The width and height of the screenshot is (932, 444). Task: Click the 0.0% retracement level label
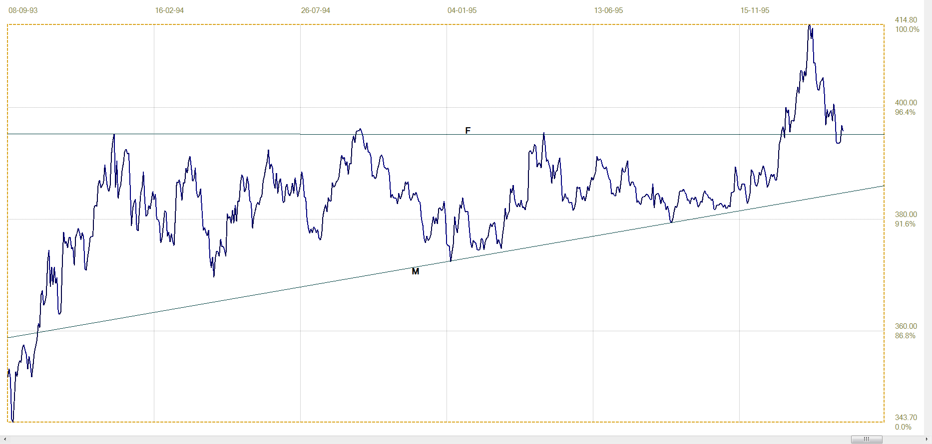coord(903,427)
